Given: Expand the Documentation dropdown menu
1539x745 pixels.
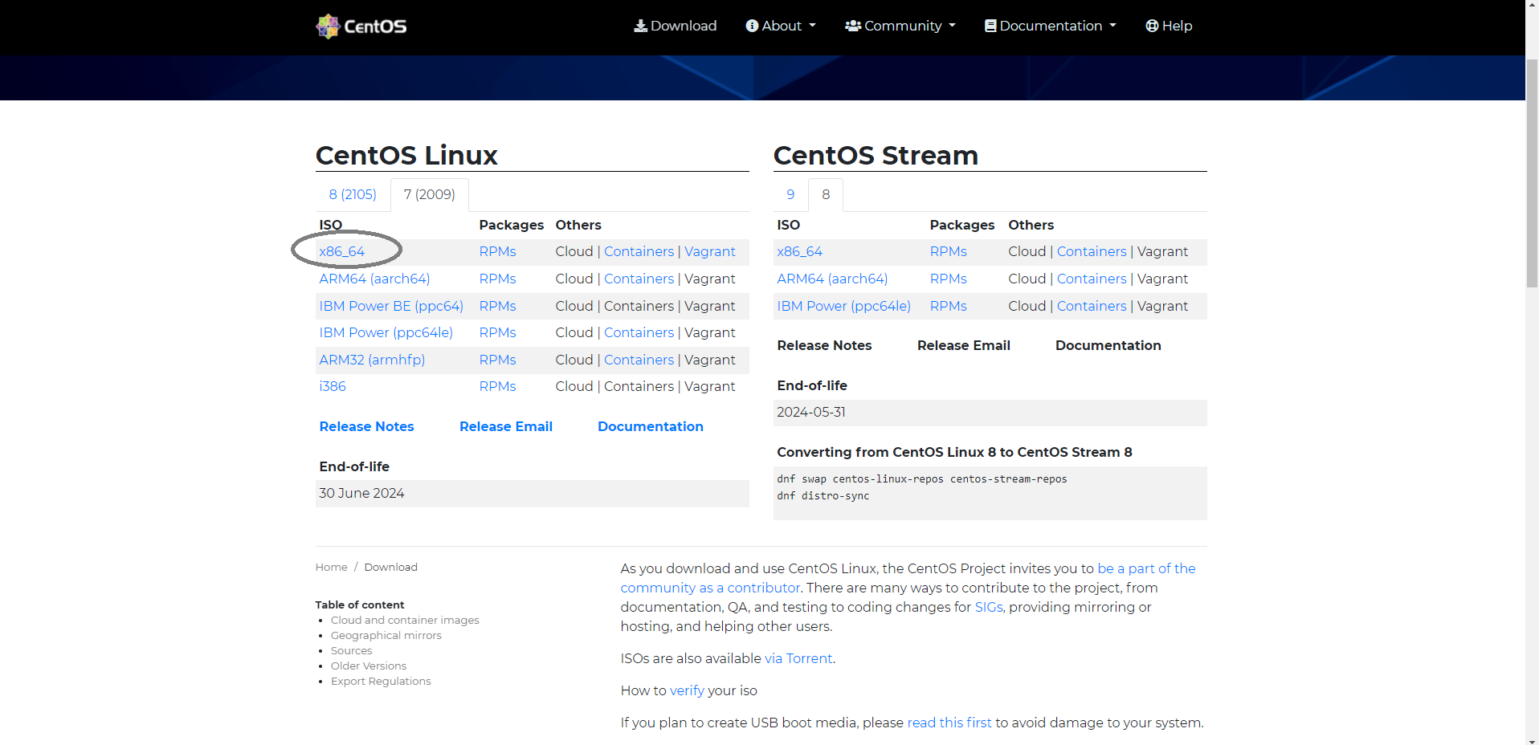Looking at the screenshot, I should tap(1051, 26).
